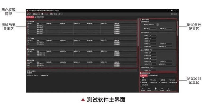This screenshot has width=206, height=106.
Task: Select row YW1 in the liquid level table
Action: 82,64
